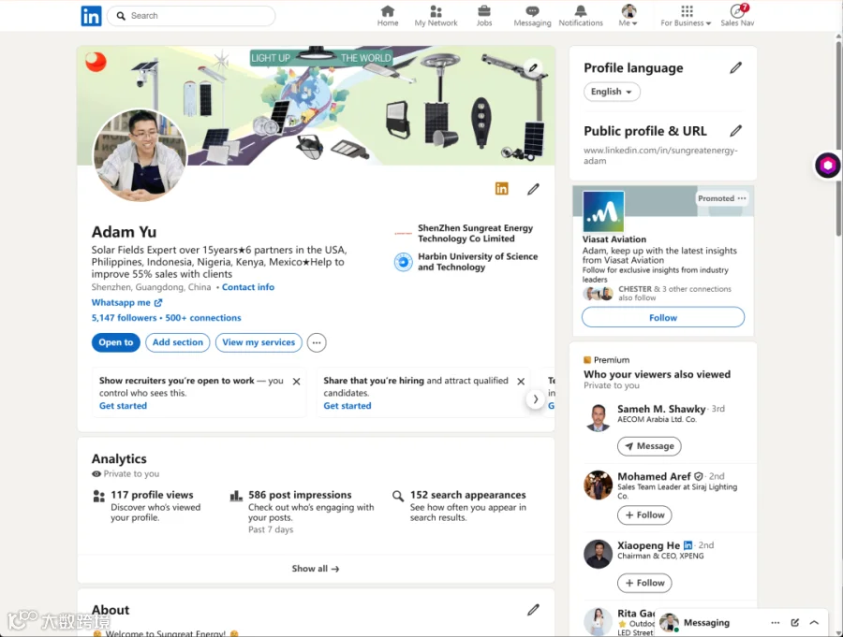Click Get started for hiring
Image resolution: width=843 pixels, height=637 pixels.
click(348, 406)
